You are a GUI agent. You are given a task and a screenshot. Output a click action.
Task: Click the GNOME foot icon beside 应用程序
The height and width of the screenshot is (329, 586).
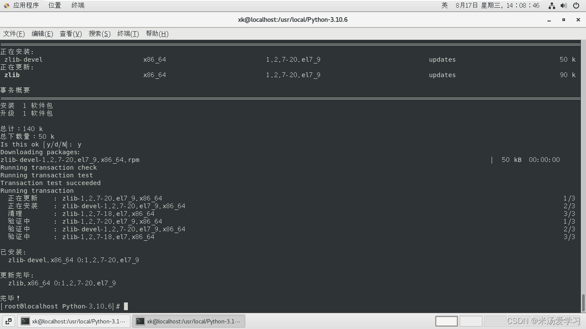point(6,6)
